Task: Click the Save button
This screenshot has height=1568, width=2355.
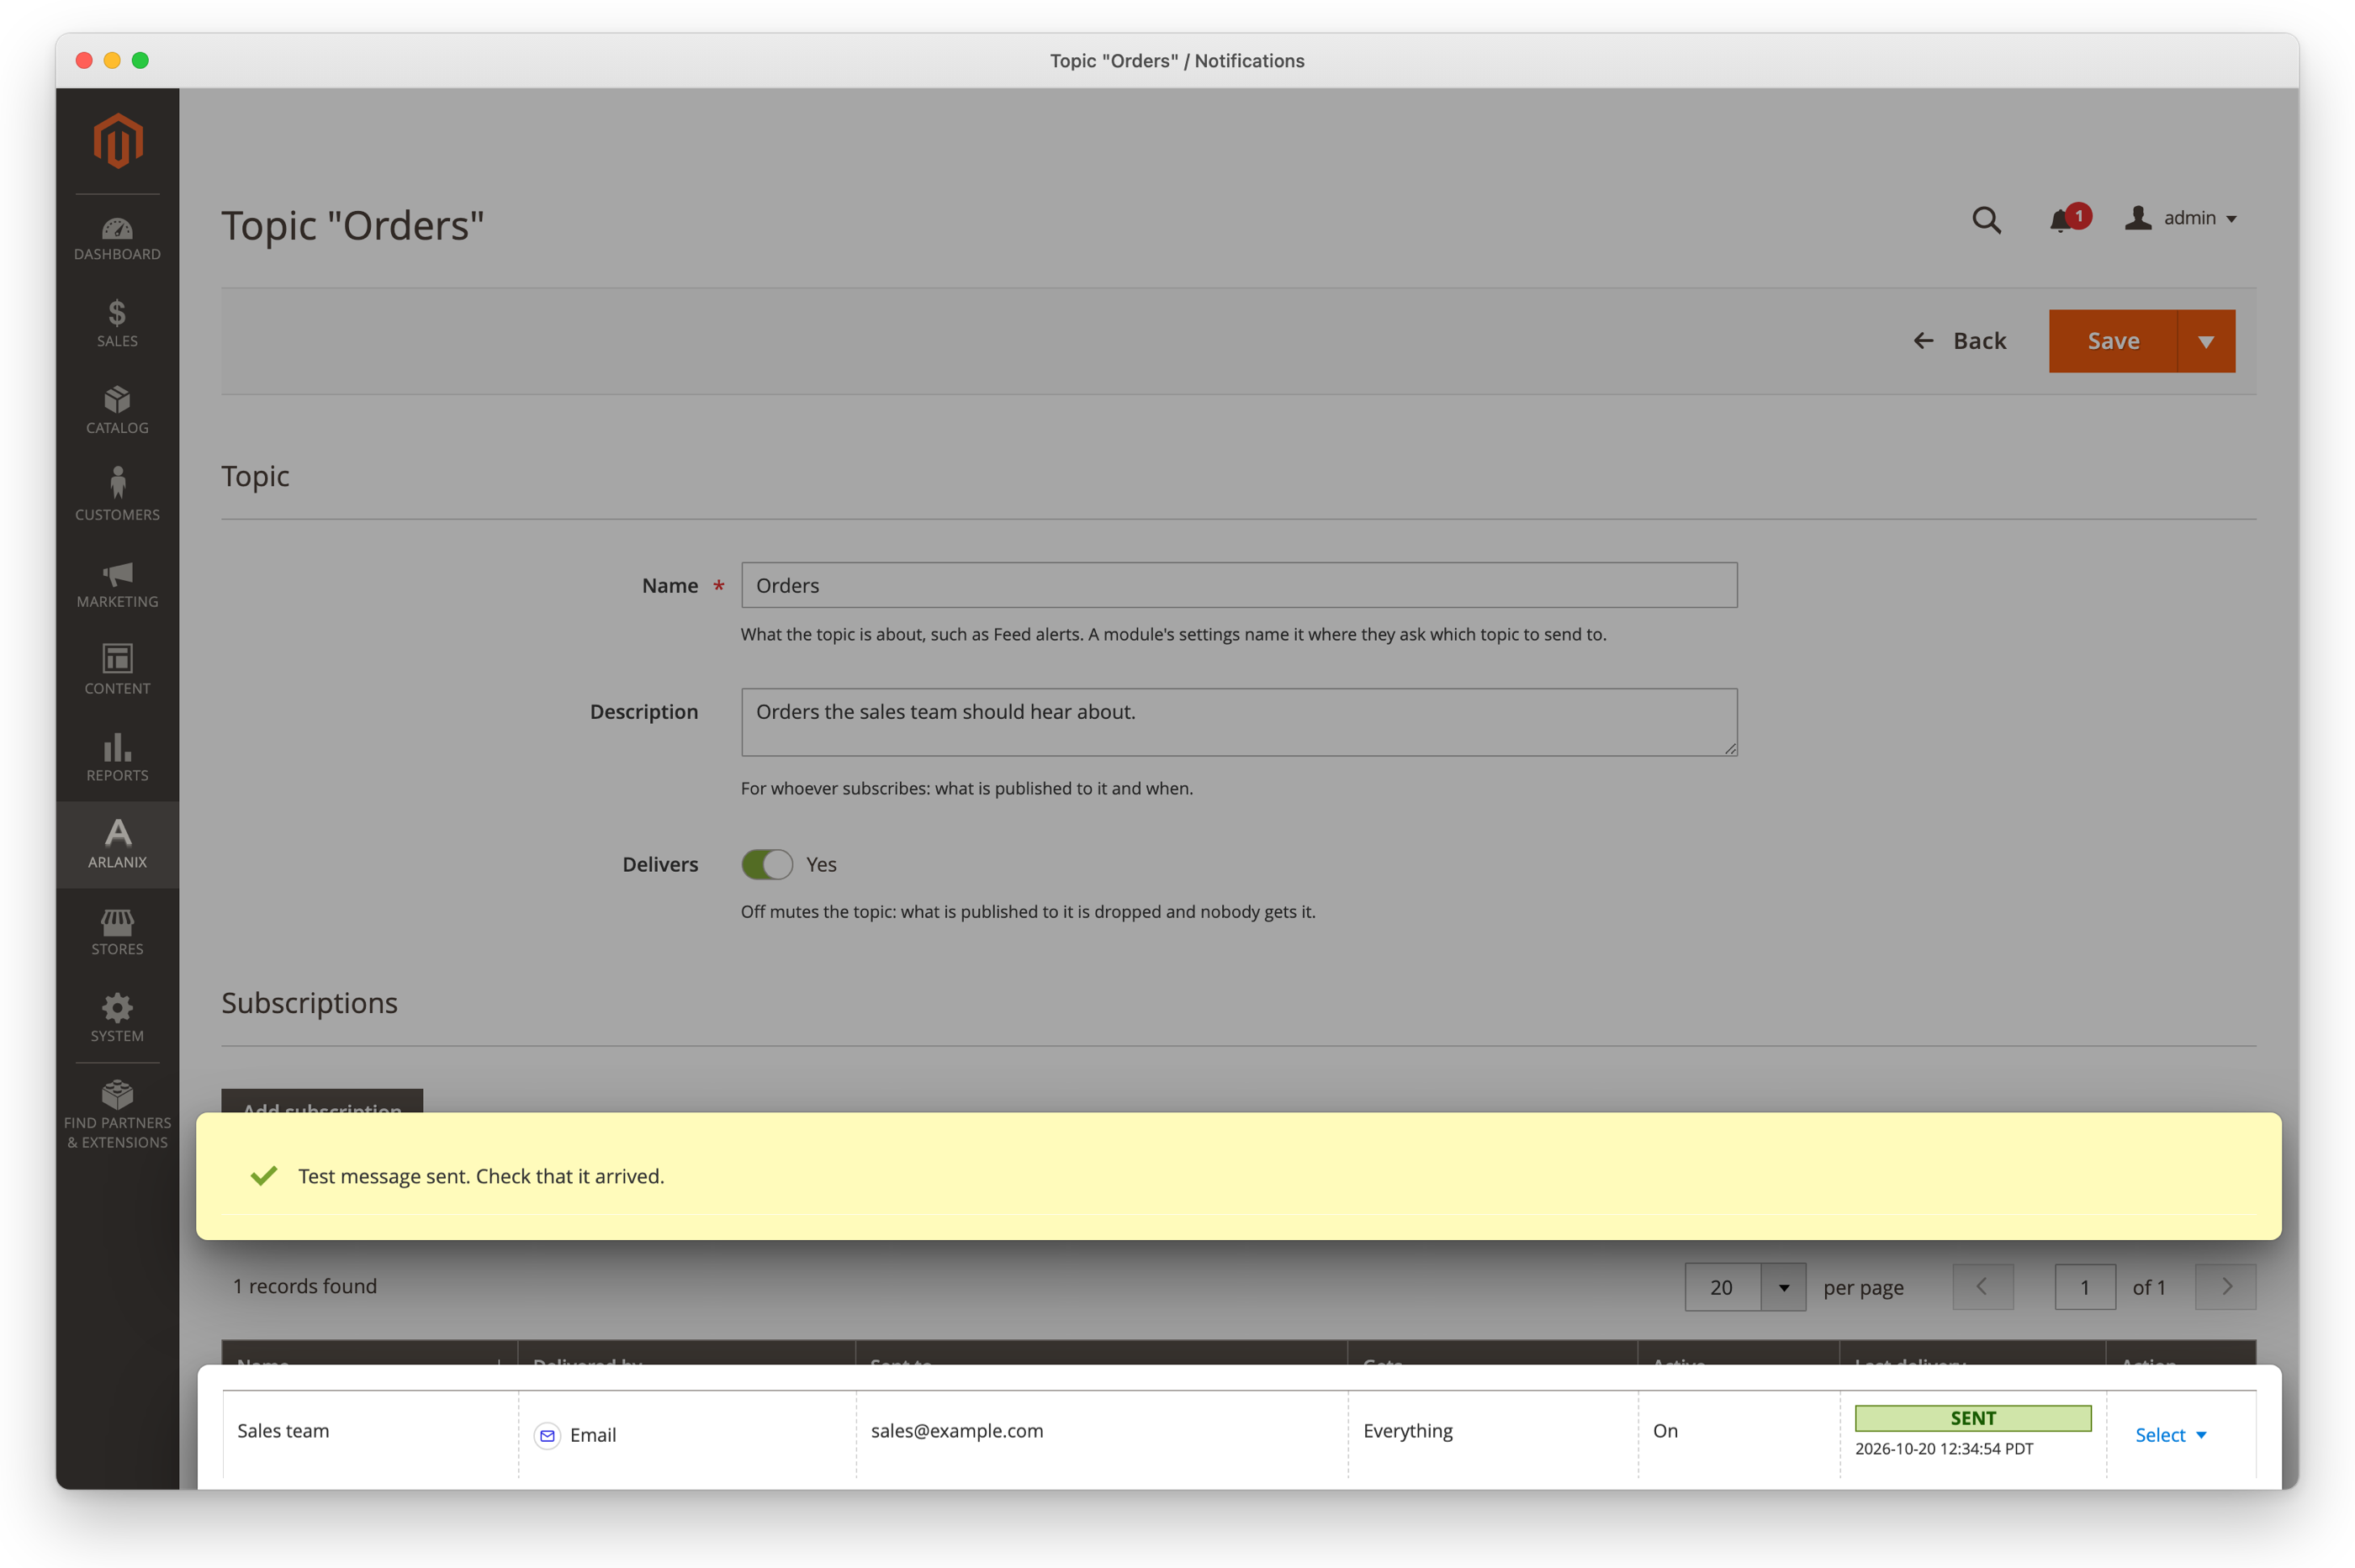Action: click(2113, 341)
